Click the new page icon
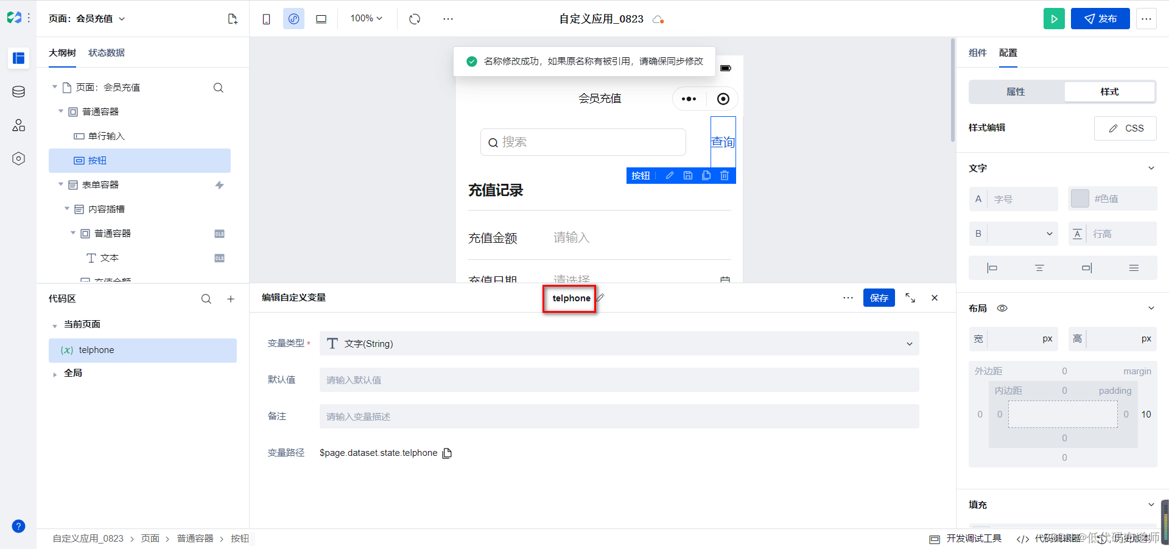The image size is (1169, 549). point(233,19)
